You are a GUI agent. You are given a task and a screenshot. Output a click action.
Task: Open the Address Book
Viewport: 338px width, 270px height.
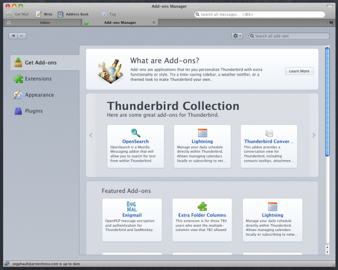point(73,14)
